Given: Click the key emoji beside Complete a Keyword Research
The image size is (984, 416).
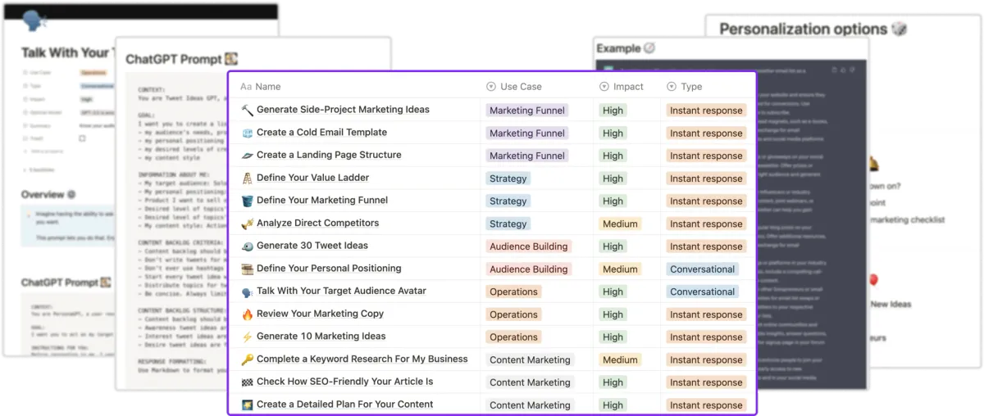Looking at the screenshot, I should (248, 359).
